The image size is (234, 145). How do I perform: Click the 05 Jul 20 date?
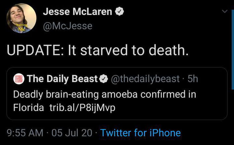point(72,133)
